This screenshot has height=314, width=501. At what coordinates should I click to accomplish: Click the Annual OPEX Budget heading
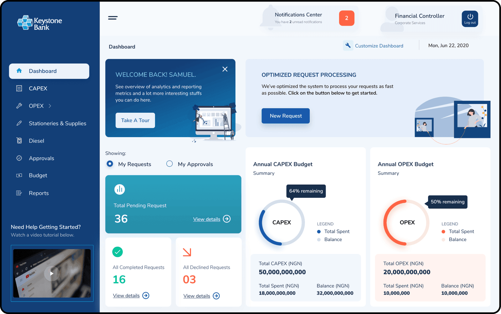pyautogui.click(x=405, y=164)
